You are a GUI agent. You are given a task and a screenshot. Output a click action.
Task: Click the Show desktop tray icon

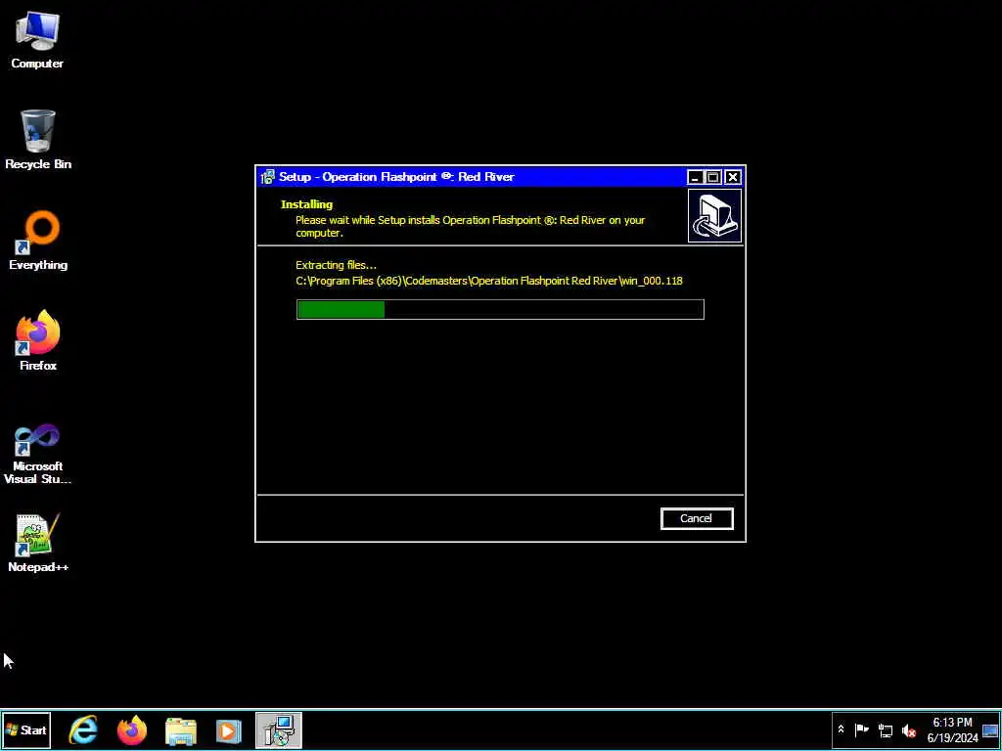tap(990, 729)
